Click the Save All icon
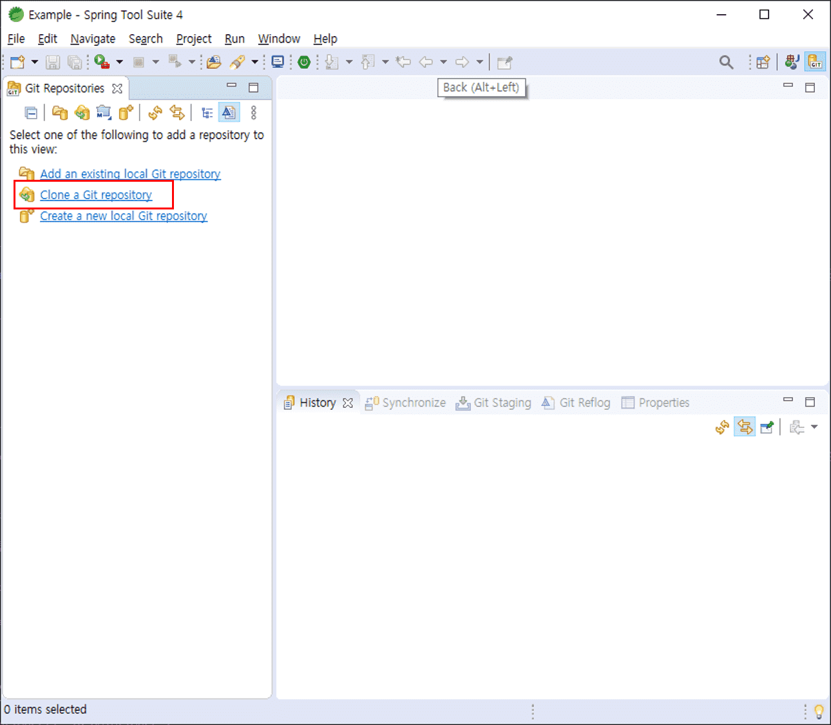The width and height of the screenshot is (831, 725). (75, 62)
